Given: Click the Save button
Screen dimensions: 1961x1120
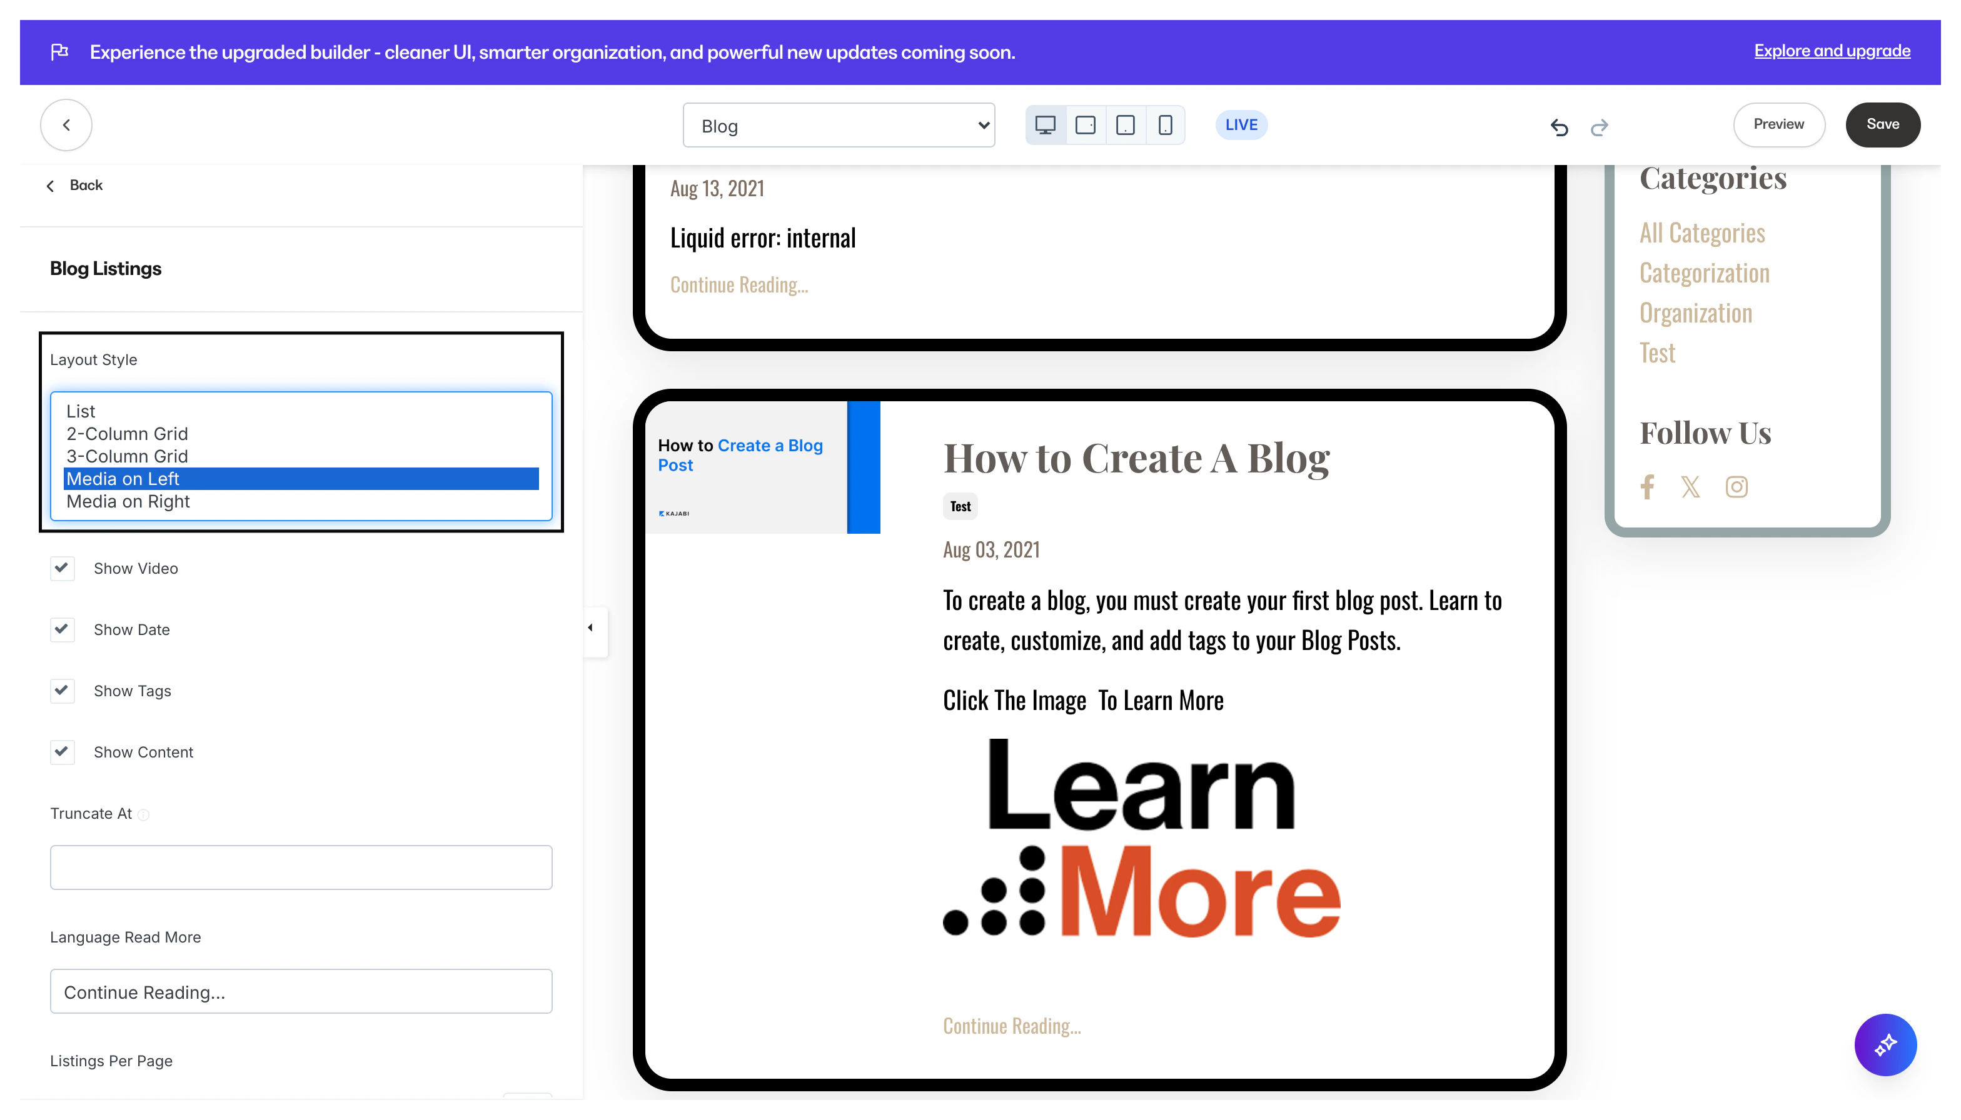Looking at the screenshot, I should (1882, 124).
